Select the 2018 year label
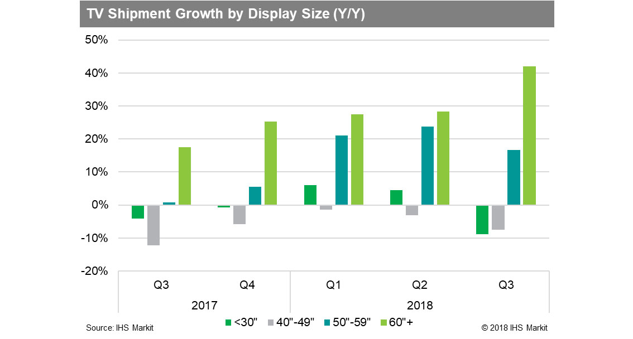Viewport: 633px width, 339px height. click(x=420, y=306)
